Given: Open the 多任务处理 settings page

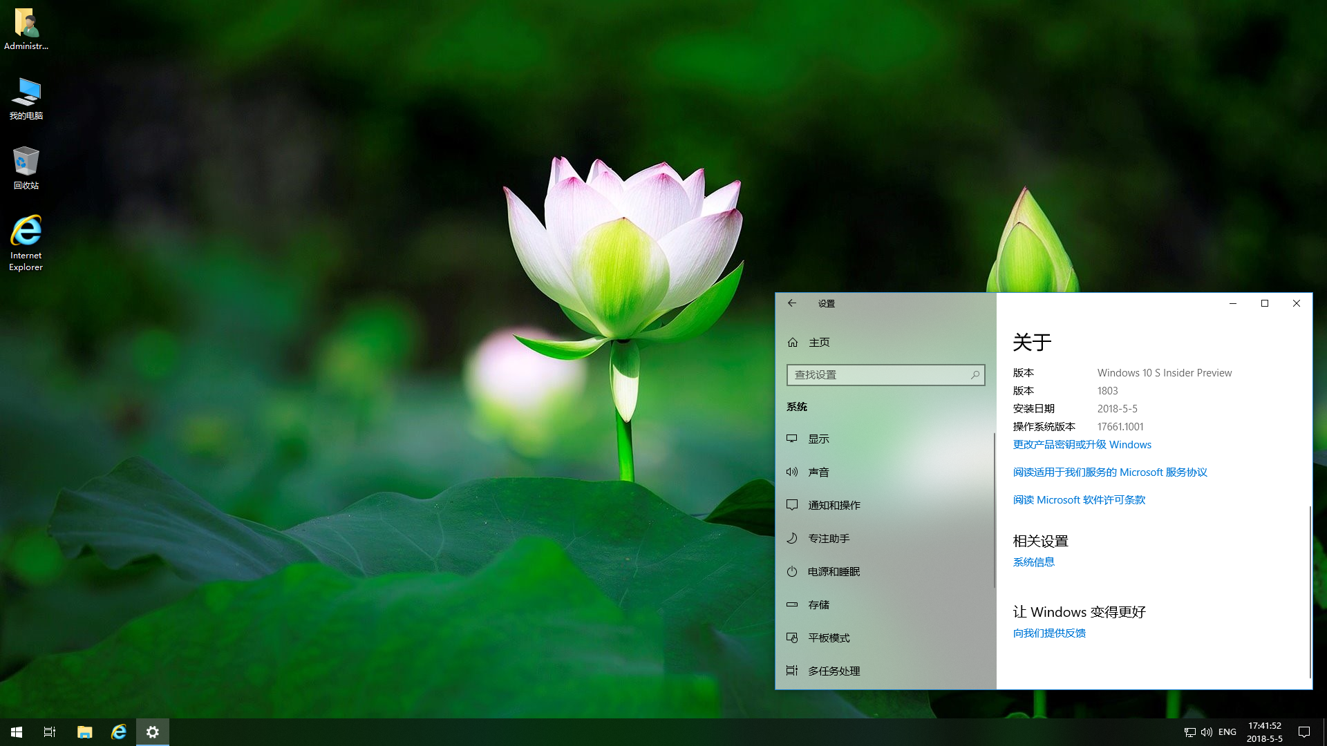Looking at the screenshot, I should tap(885, 671).
